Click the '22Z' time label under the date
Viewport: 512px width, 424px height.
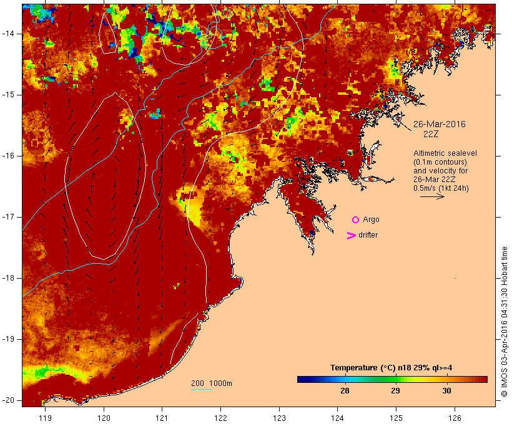[x=431, y=134]
